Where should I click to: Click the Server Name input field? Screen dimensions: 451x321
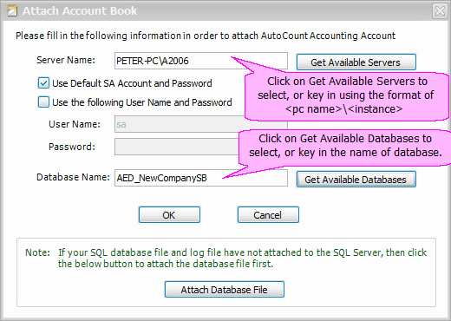coord(201,61)
